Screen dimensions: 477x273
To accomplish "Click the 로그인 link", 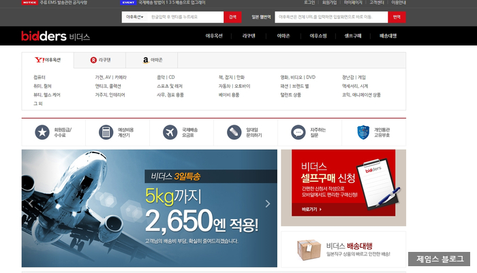I will tap(309, 3).
